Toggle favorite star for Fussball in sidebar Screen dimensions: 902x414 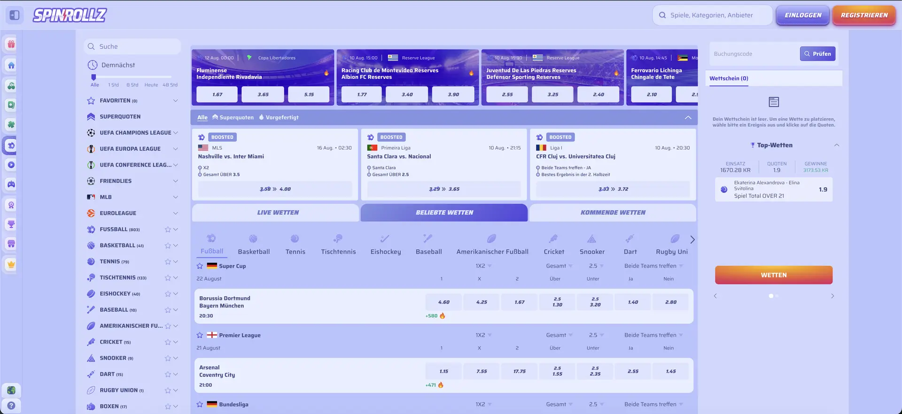(x=168, y=230)
